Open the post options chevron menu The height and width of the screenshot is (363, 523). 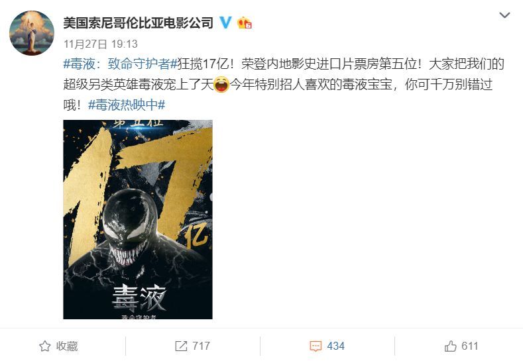tap(504, 15)
